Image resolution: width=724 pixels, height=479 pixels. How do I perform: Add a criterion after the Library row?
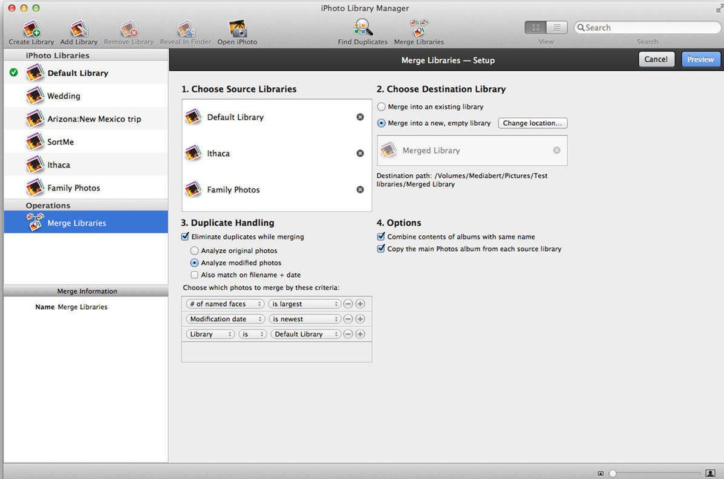(x=360, y=334)
